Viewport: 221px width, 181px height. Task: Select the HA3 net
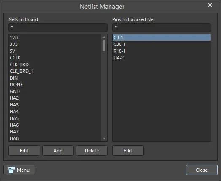(55, 105)
